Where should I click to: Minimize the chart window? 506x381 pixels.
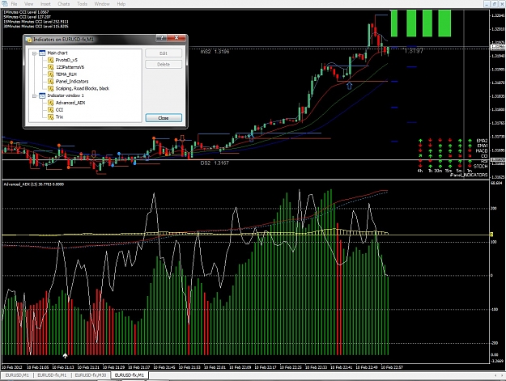tap(487, 4)
